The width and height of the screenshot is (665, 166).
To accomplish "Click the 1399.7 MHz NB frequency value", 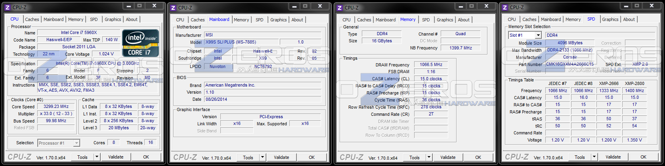I will pos(461,48).
